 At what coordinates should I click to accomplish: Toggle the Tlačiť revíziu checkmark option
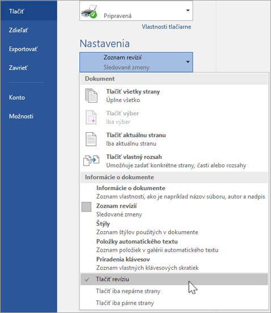coord(174,279)
